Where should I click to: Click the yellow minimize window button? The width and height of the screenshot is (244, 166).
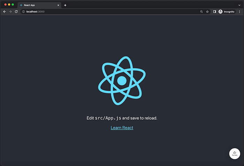click(9, 5)
